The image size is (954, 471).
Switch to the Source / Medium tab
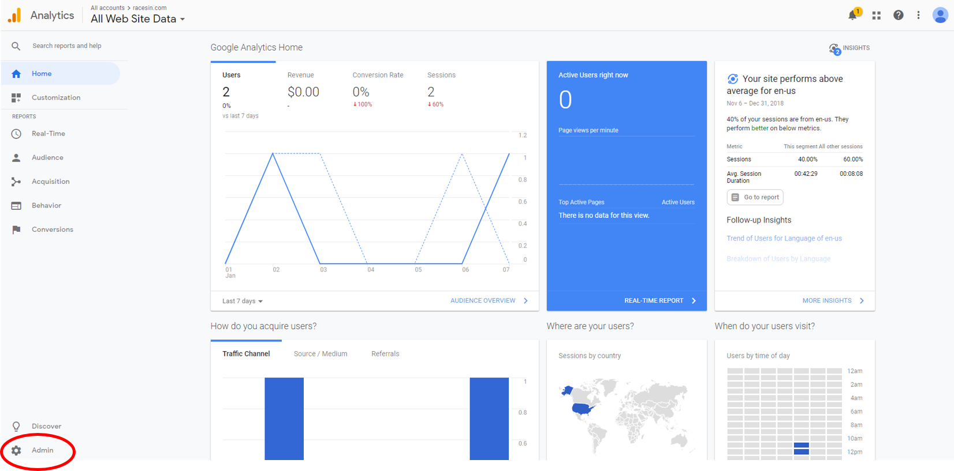[x=321, y=354]
